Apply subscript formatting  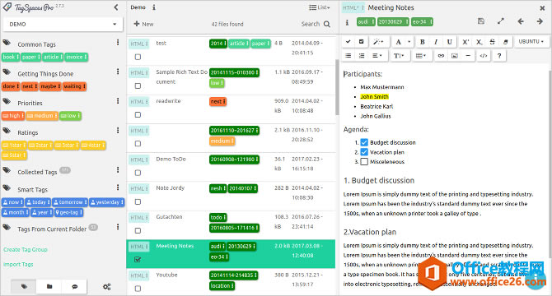[479, 42]
